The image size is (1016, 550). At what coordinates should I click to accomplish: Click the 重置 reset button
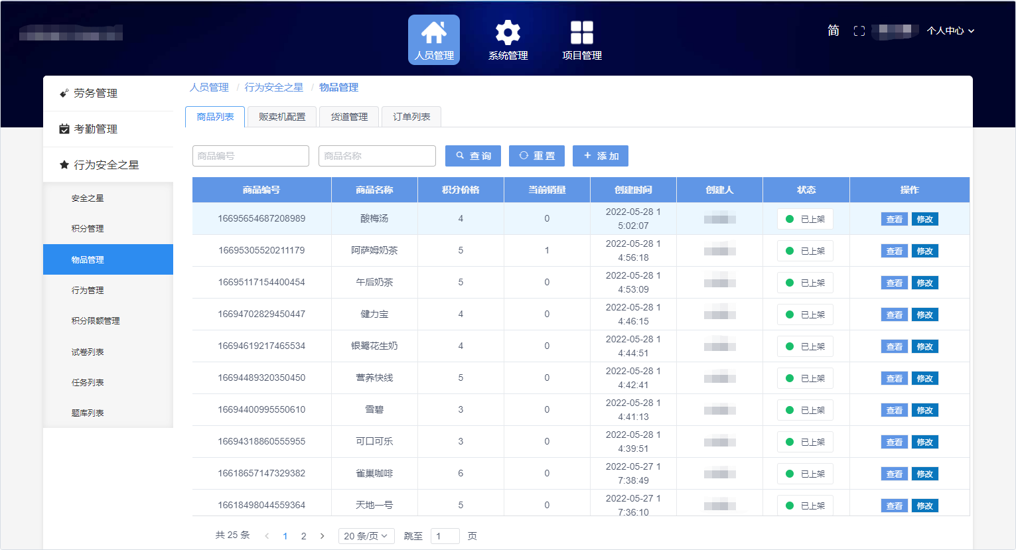pos(536,156)
